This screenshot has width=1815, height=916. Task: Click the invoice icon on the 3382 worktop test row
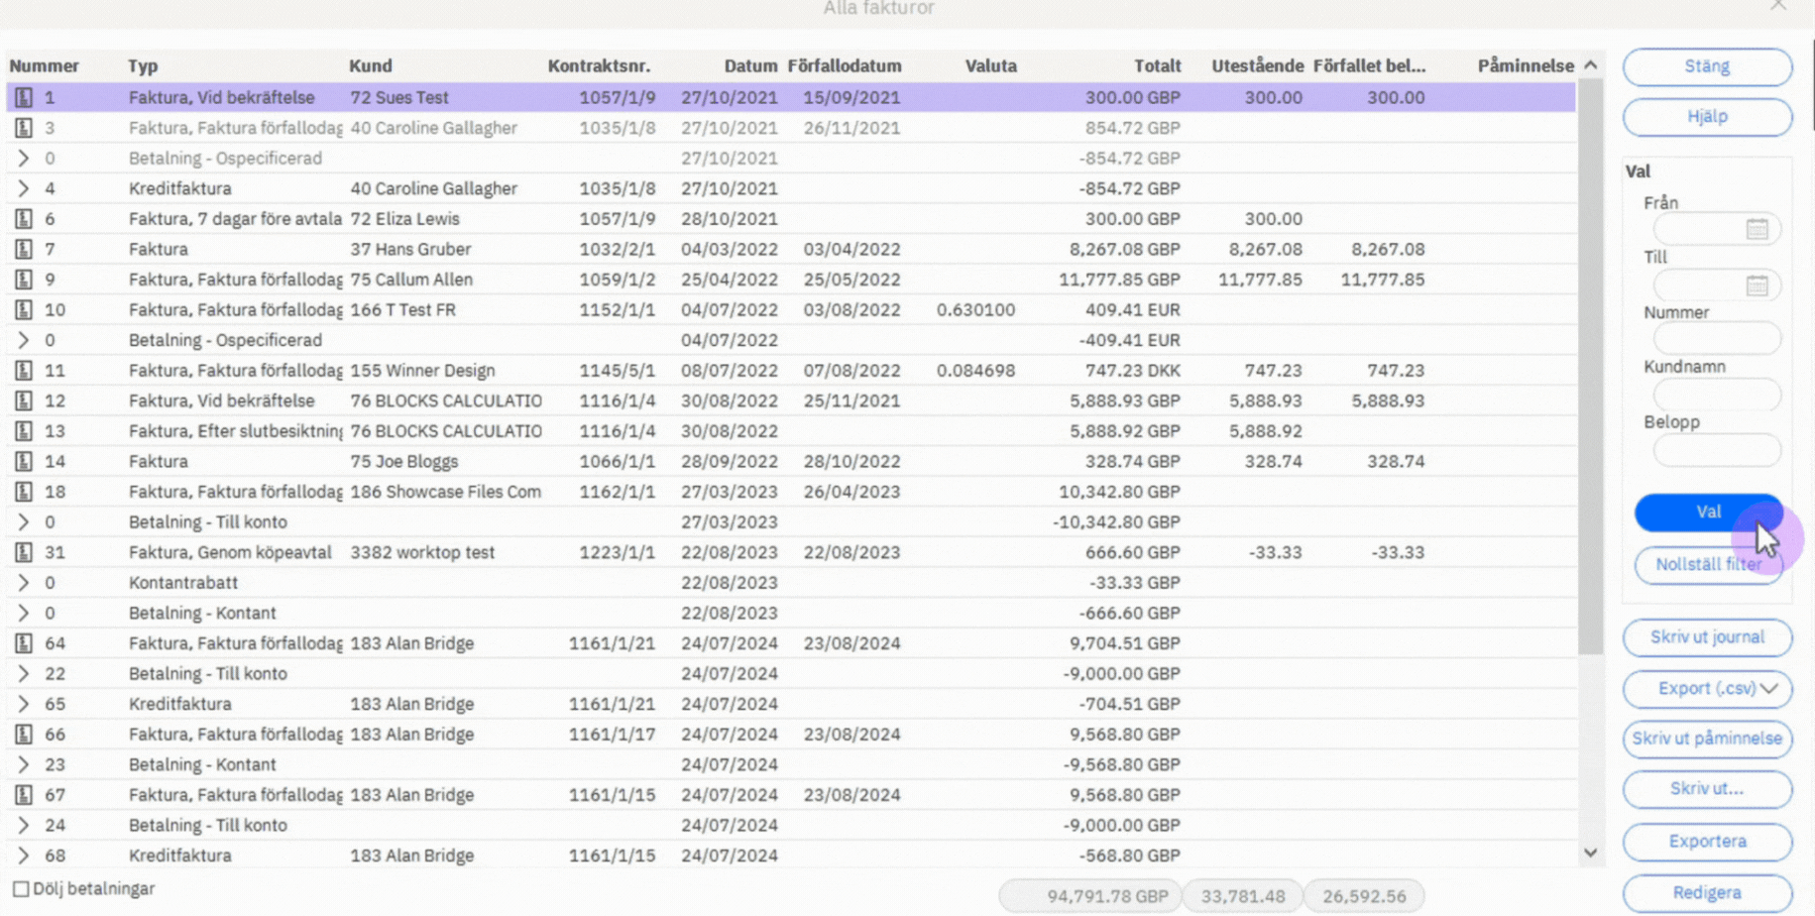click(25, 552)
